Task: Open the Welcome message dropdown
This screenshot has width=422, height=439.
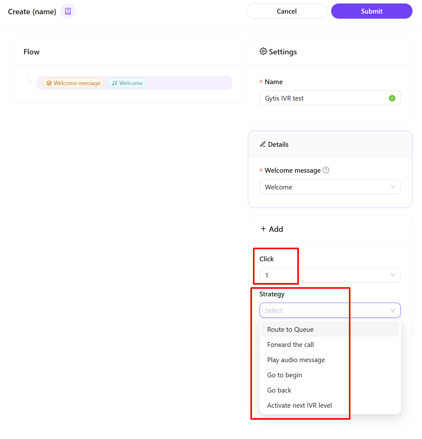Action: pyautogui.click(x=330, y=187)
